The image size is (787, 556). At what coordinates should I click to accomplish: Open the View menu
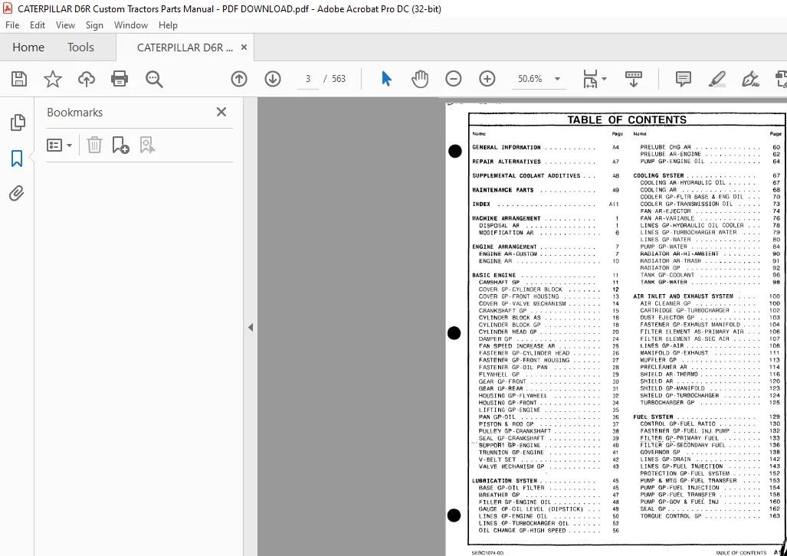[x=65, y=25]
